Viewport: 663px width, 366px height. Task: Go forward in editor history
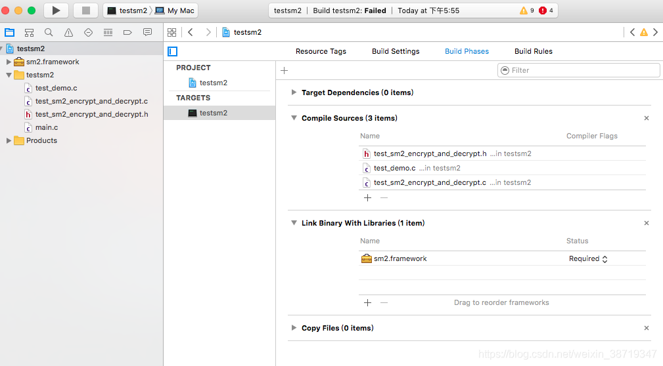tap(208, 33)
